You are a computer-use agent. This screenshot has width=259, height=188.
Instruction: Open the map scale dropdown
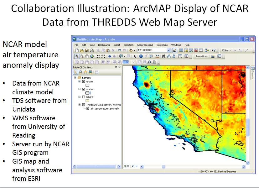168,50
